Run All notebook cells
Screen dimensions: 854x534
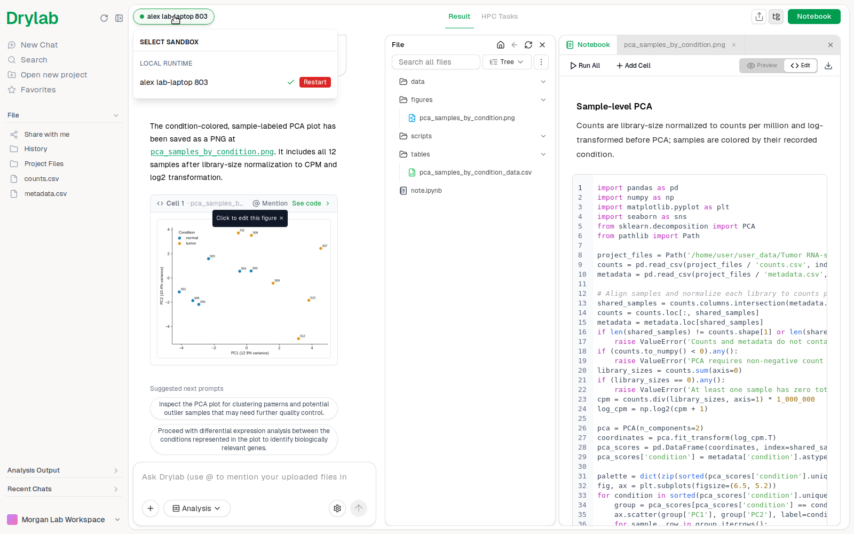[585, 66]
